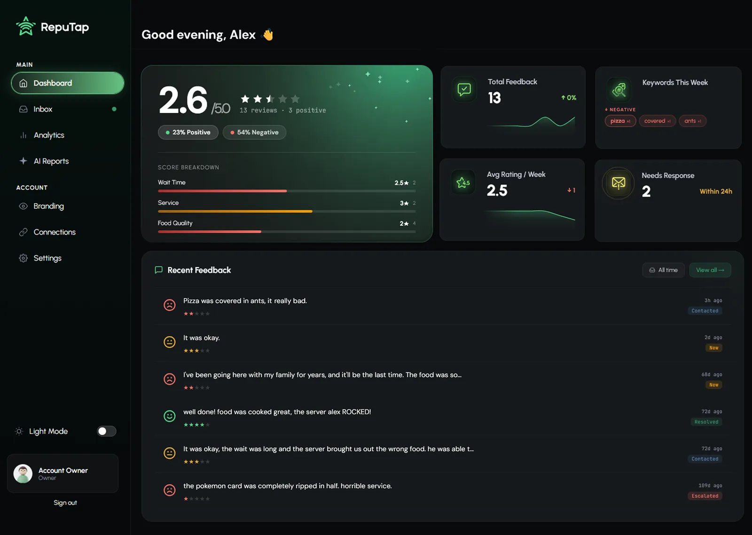The height and width of the screenshot is (535, 752).
Task: Select the pizza keyword tag
Action: pos(620,121)
